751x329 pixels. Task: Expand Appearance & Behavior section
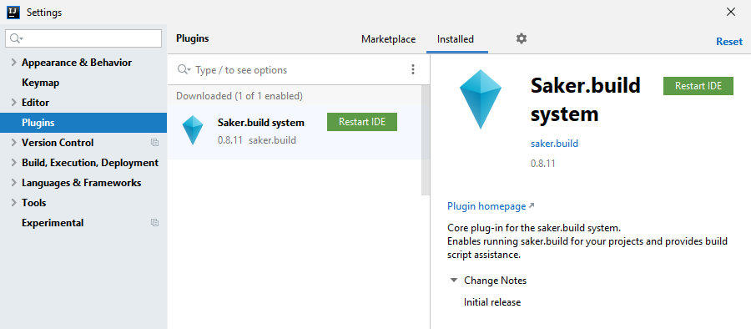13,63
